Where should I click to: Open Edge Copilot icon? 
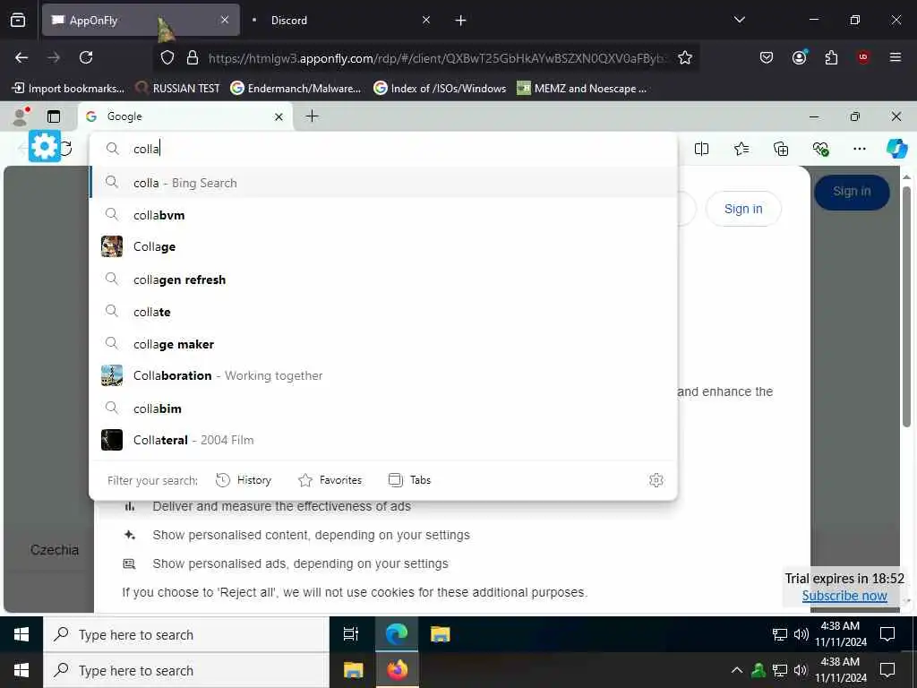(896, 149)
